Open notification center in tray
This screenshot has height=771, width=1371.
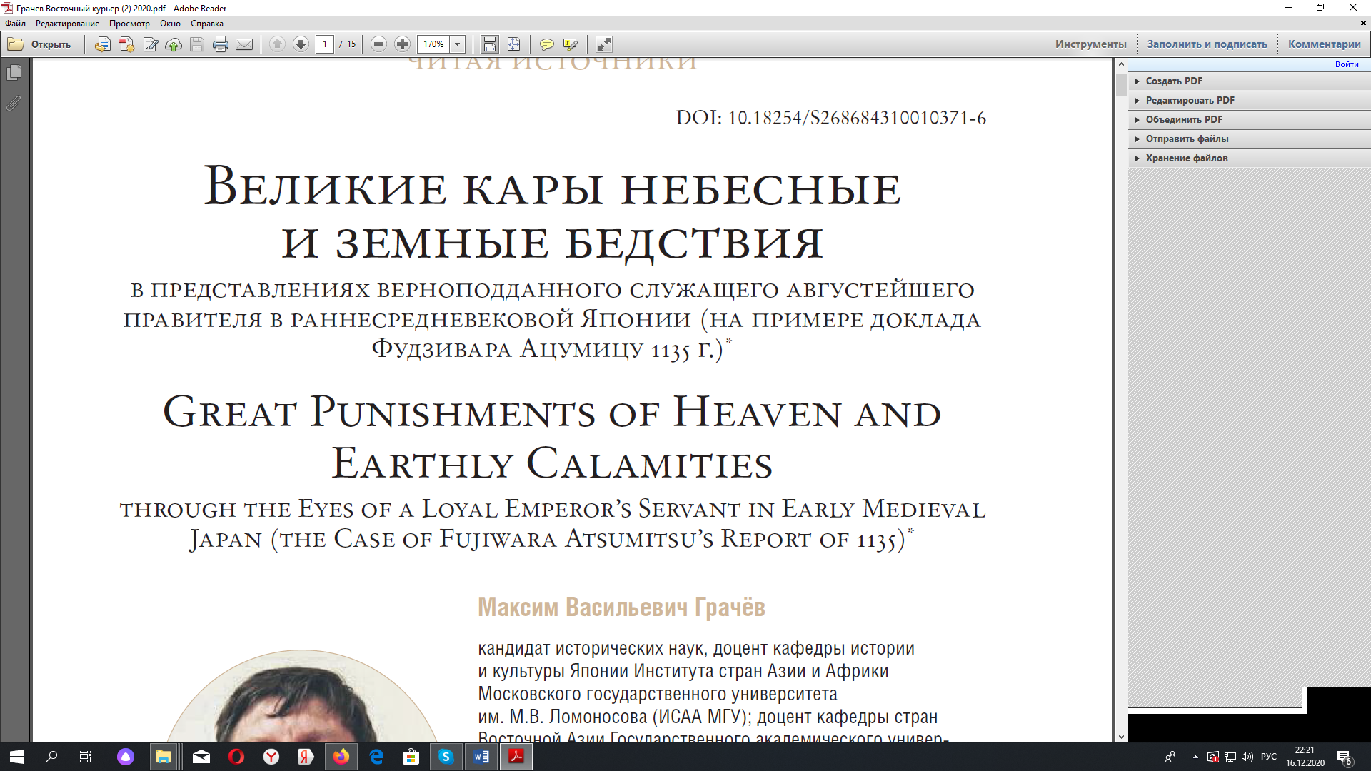click(x=1345, y=757)
